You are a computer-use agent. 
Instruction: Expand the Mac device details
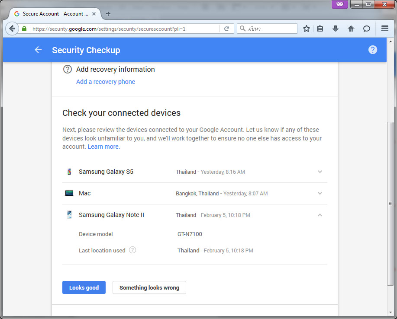point(320,193)
